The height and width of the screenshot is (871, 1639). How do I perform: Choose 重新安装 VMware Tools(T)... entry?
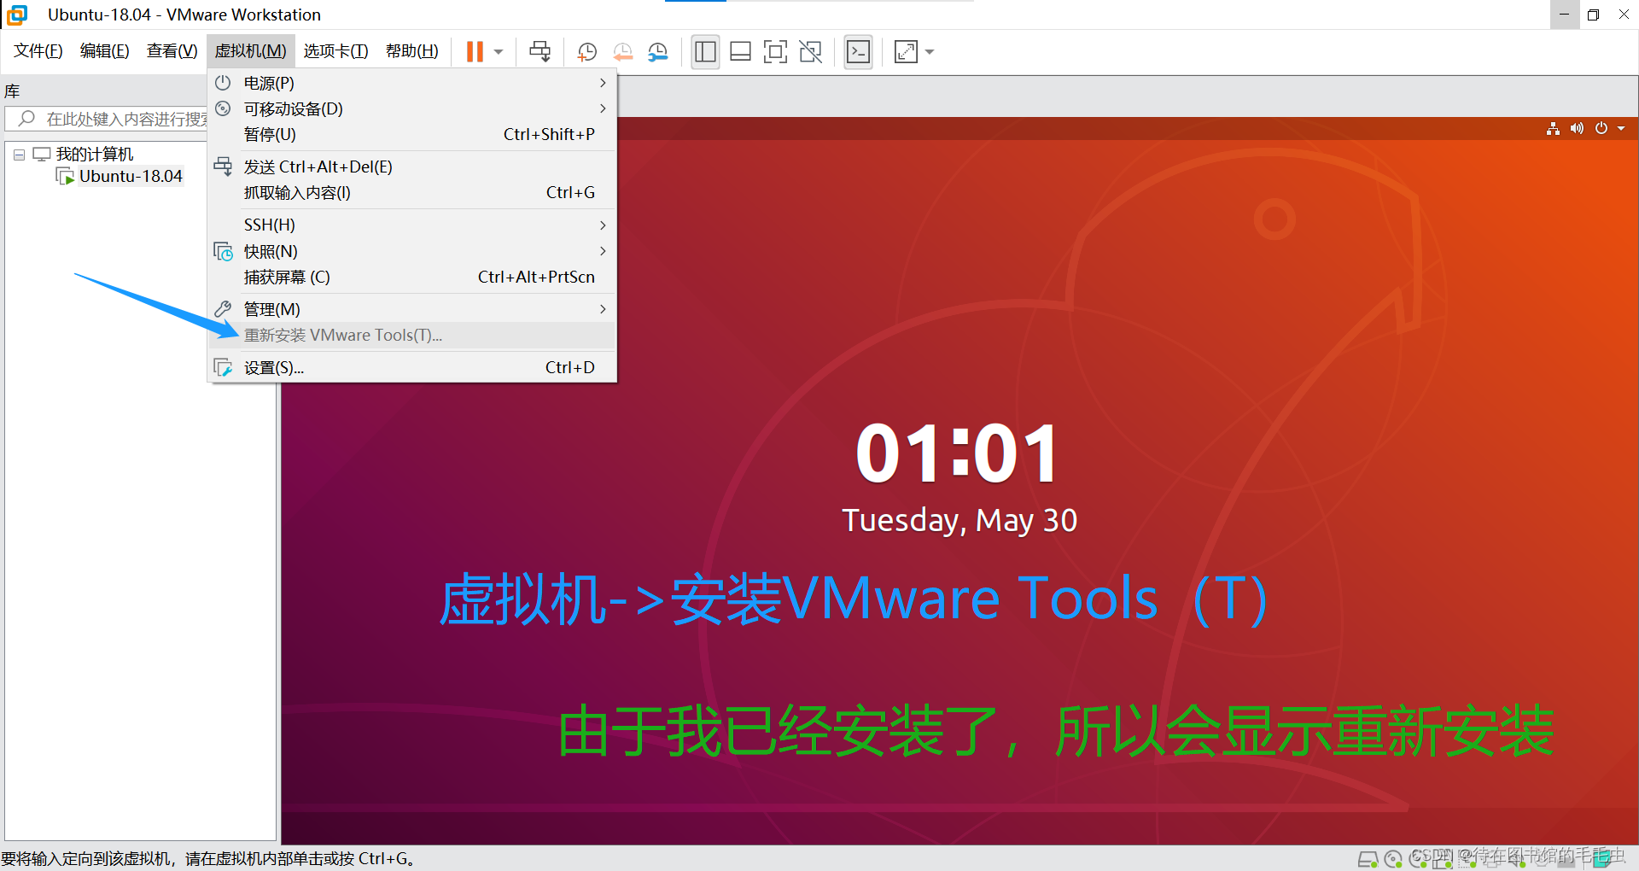tap(412, 335)
